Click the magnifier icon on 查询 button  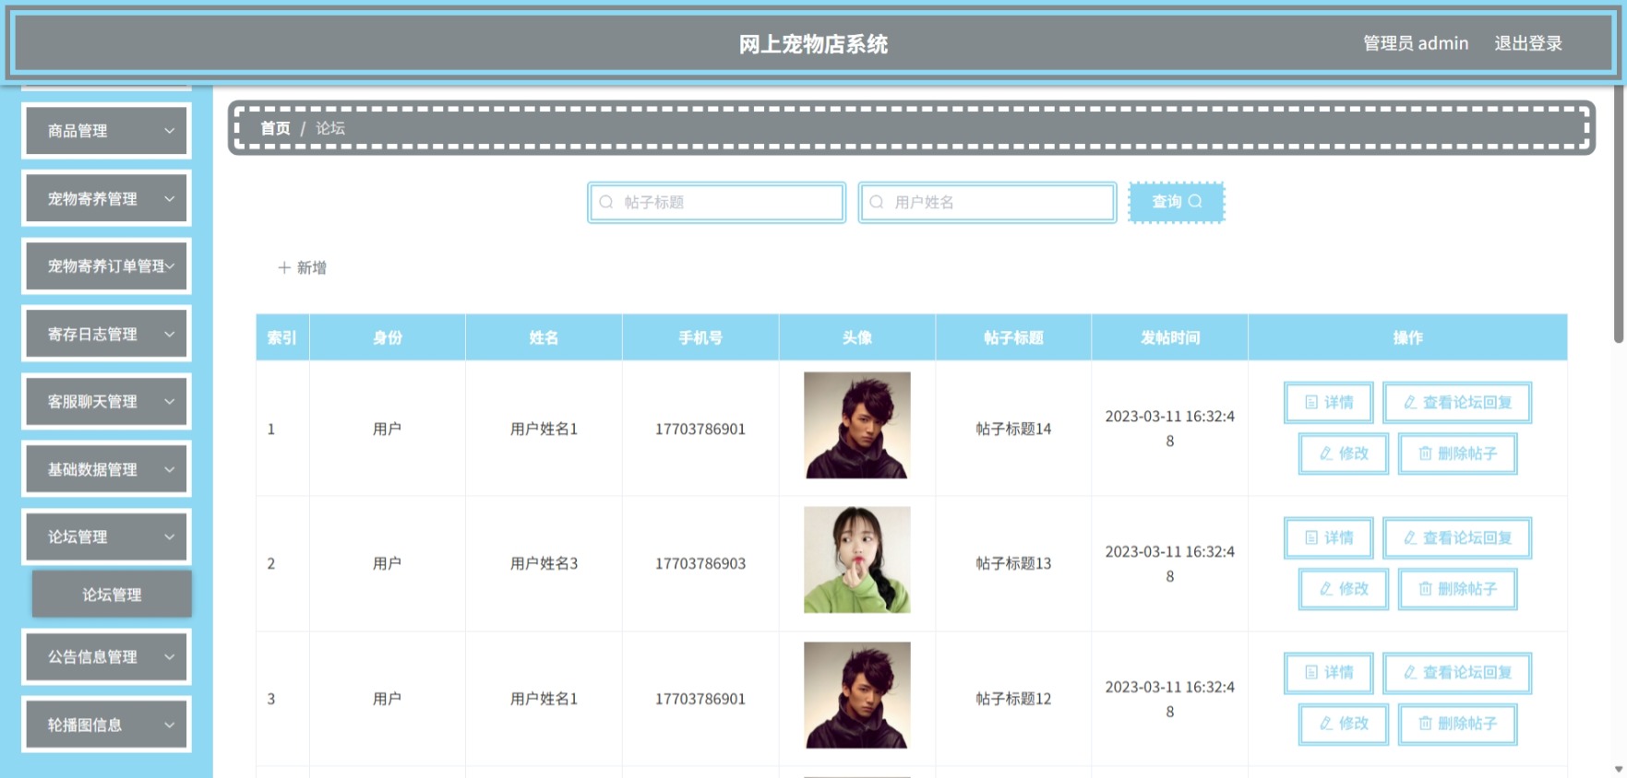coord(1195,201)
